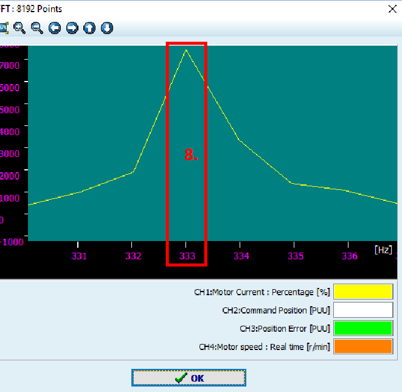Zoom out of the FFT chart
The height and width of the screenshot is (392, 402).
(37, 28)
